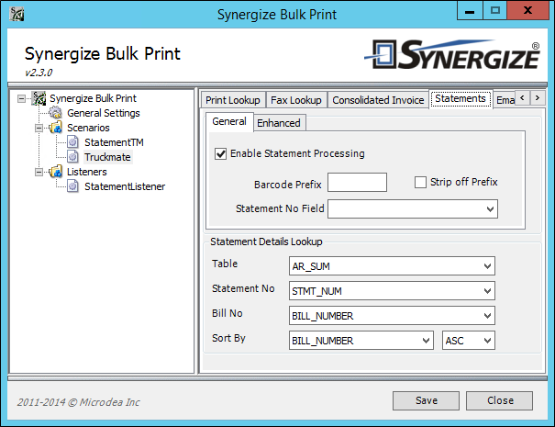Open the Sort By field dropdown
The image size is (555, 427).
(426, 341)
